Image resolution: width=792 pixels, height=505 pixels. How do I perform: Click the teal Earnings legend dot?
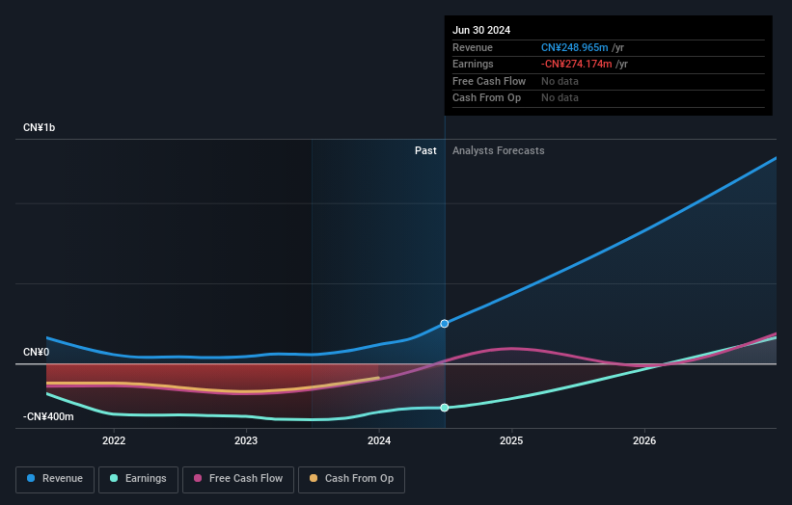pyautogui.click(x=114, y=478)
